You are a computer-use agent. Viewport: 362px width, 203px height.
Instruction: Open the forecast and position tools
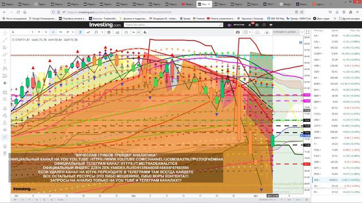[x=5, y=76]
